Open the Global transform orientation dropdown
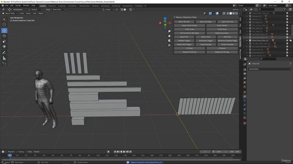 coord(108,10)
